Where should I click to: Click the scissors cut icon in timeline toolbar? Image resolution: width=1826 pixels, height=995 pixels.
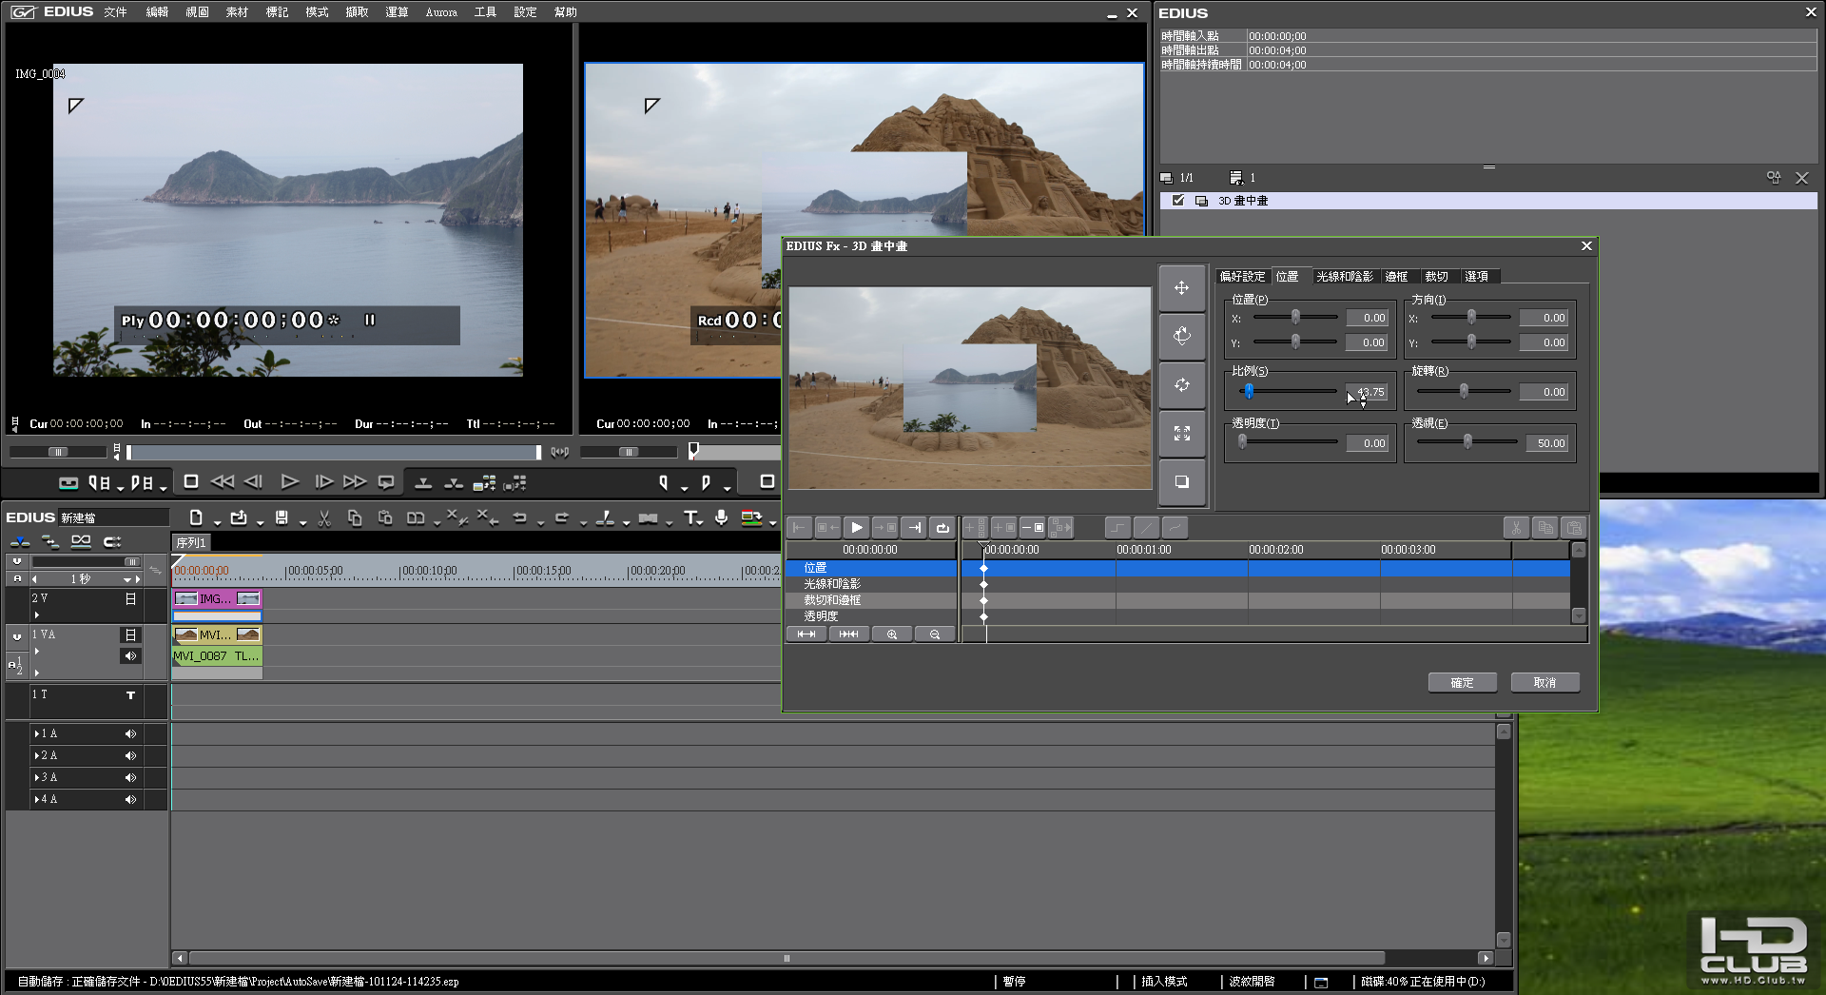pos(324,518)
